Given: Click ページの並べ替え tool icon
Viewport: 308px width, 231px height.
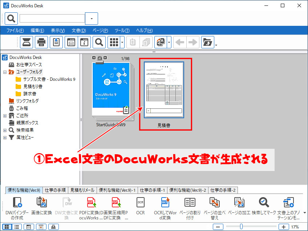Looking at the screenshot, I should (x=215, y=202).
